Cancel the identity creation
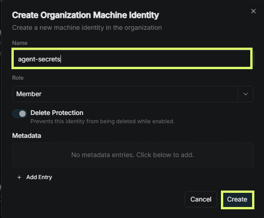The width and height of the screenshot is (264, 218). (201, 199)
